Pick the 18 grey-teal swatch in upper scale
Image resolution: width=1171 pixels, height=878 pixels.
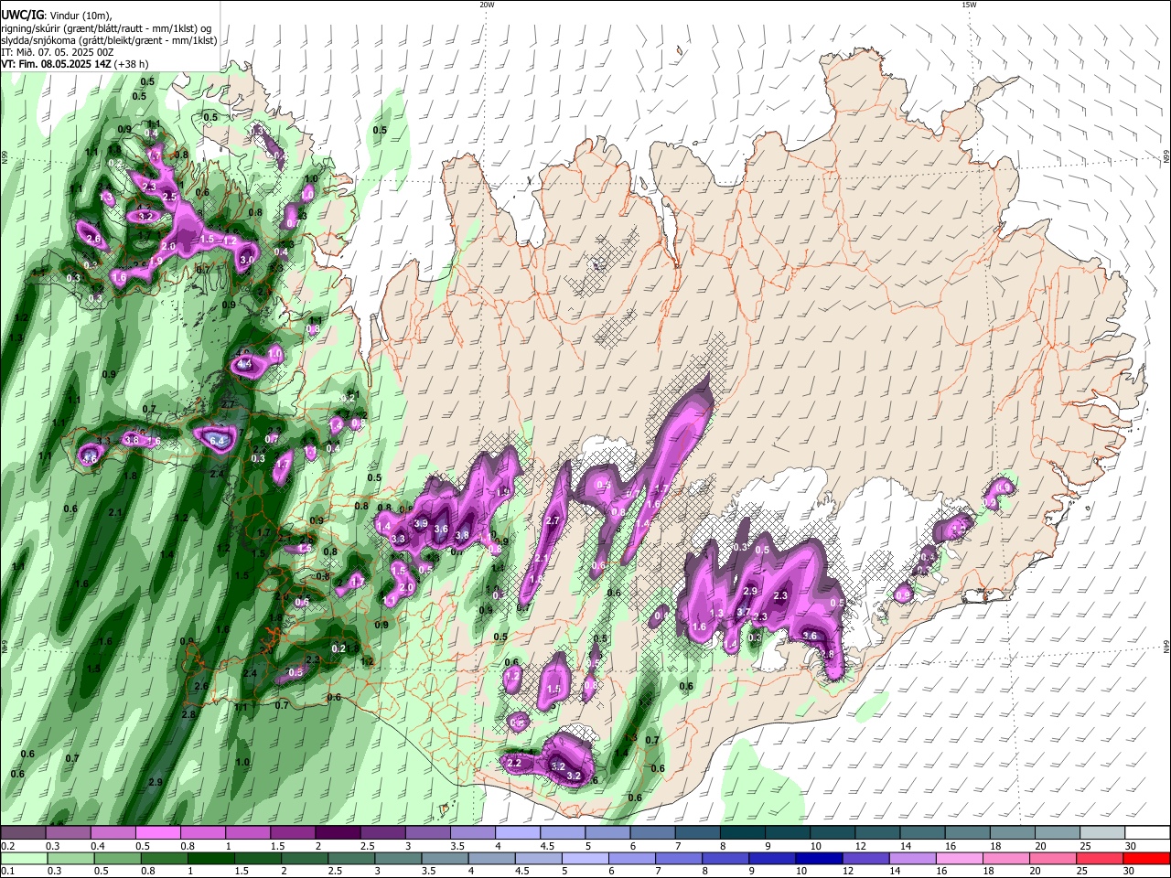click(1012, 833)
